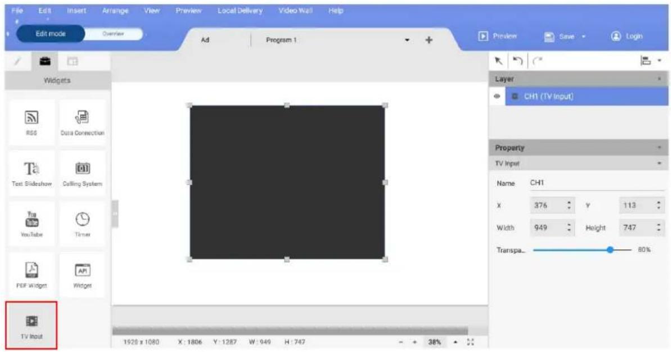
Task: Collapse the left widgets panel handle
Action: coord(115,214)
